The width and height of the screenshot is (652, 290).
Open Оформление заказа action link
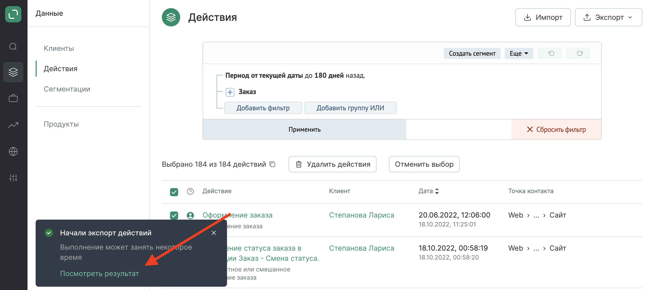coord(237,215)
